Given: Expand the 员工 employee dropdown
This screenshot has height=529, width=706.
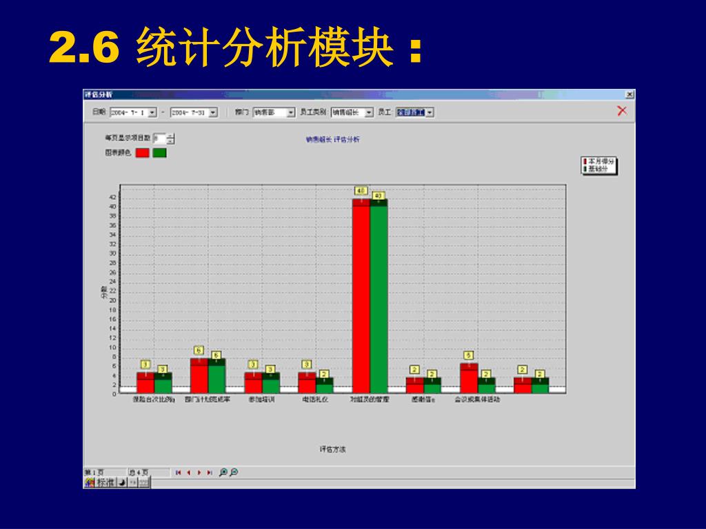Looking at the screenshot, I should tap(430, 112).
